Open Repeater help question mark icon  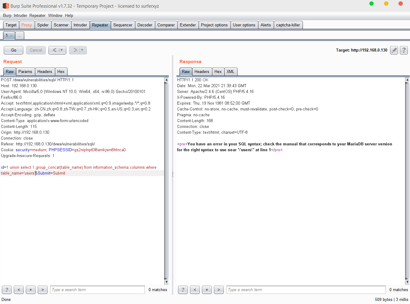coord(404,50)
